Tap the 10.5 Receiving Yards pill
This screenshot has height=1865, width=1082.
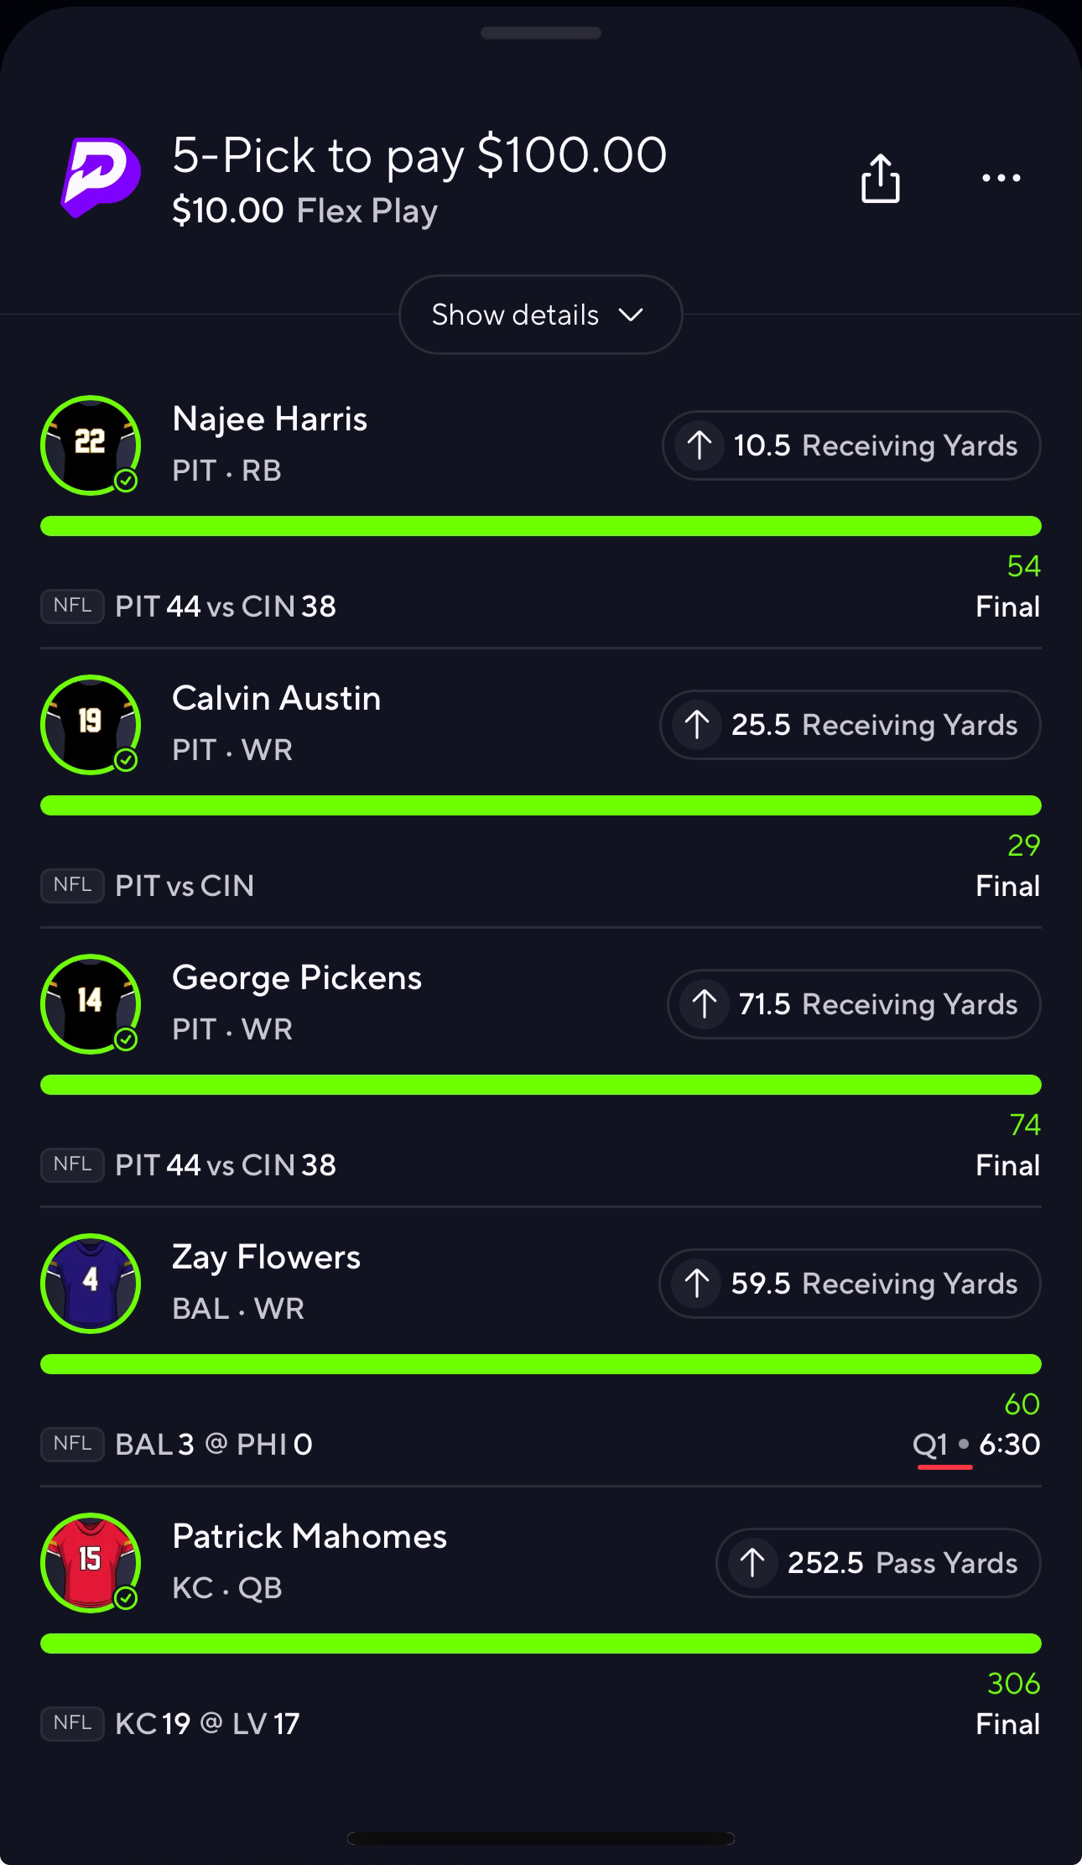pyautogui.click(x=851, y=445)
